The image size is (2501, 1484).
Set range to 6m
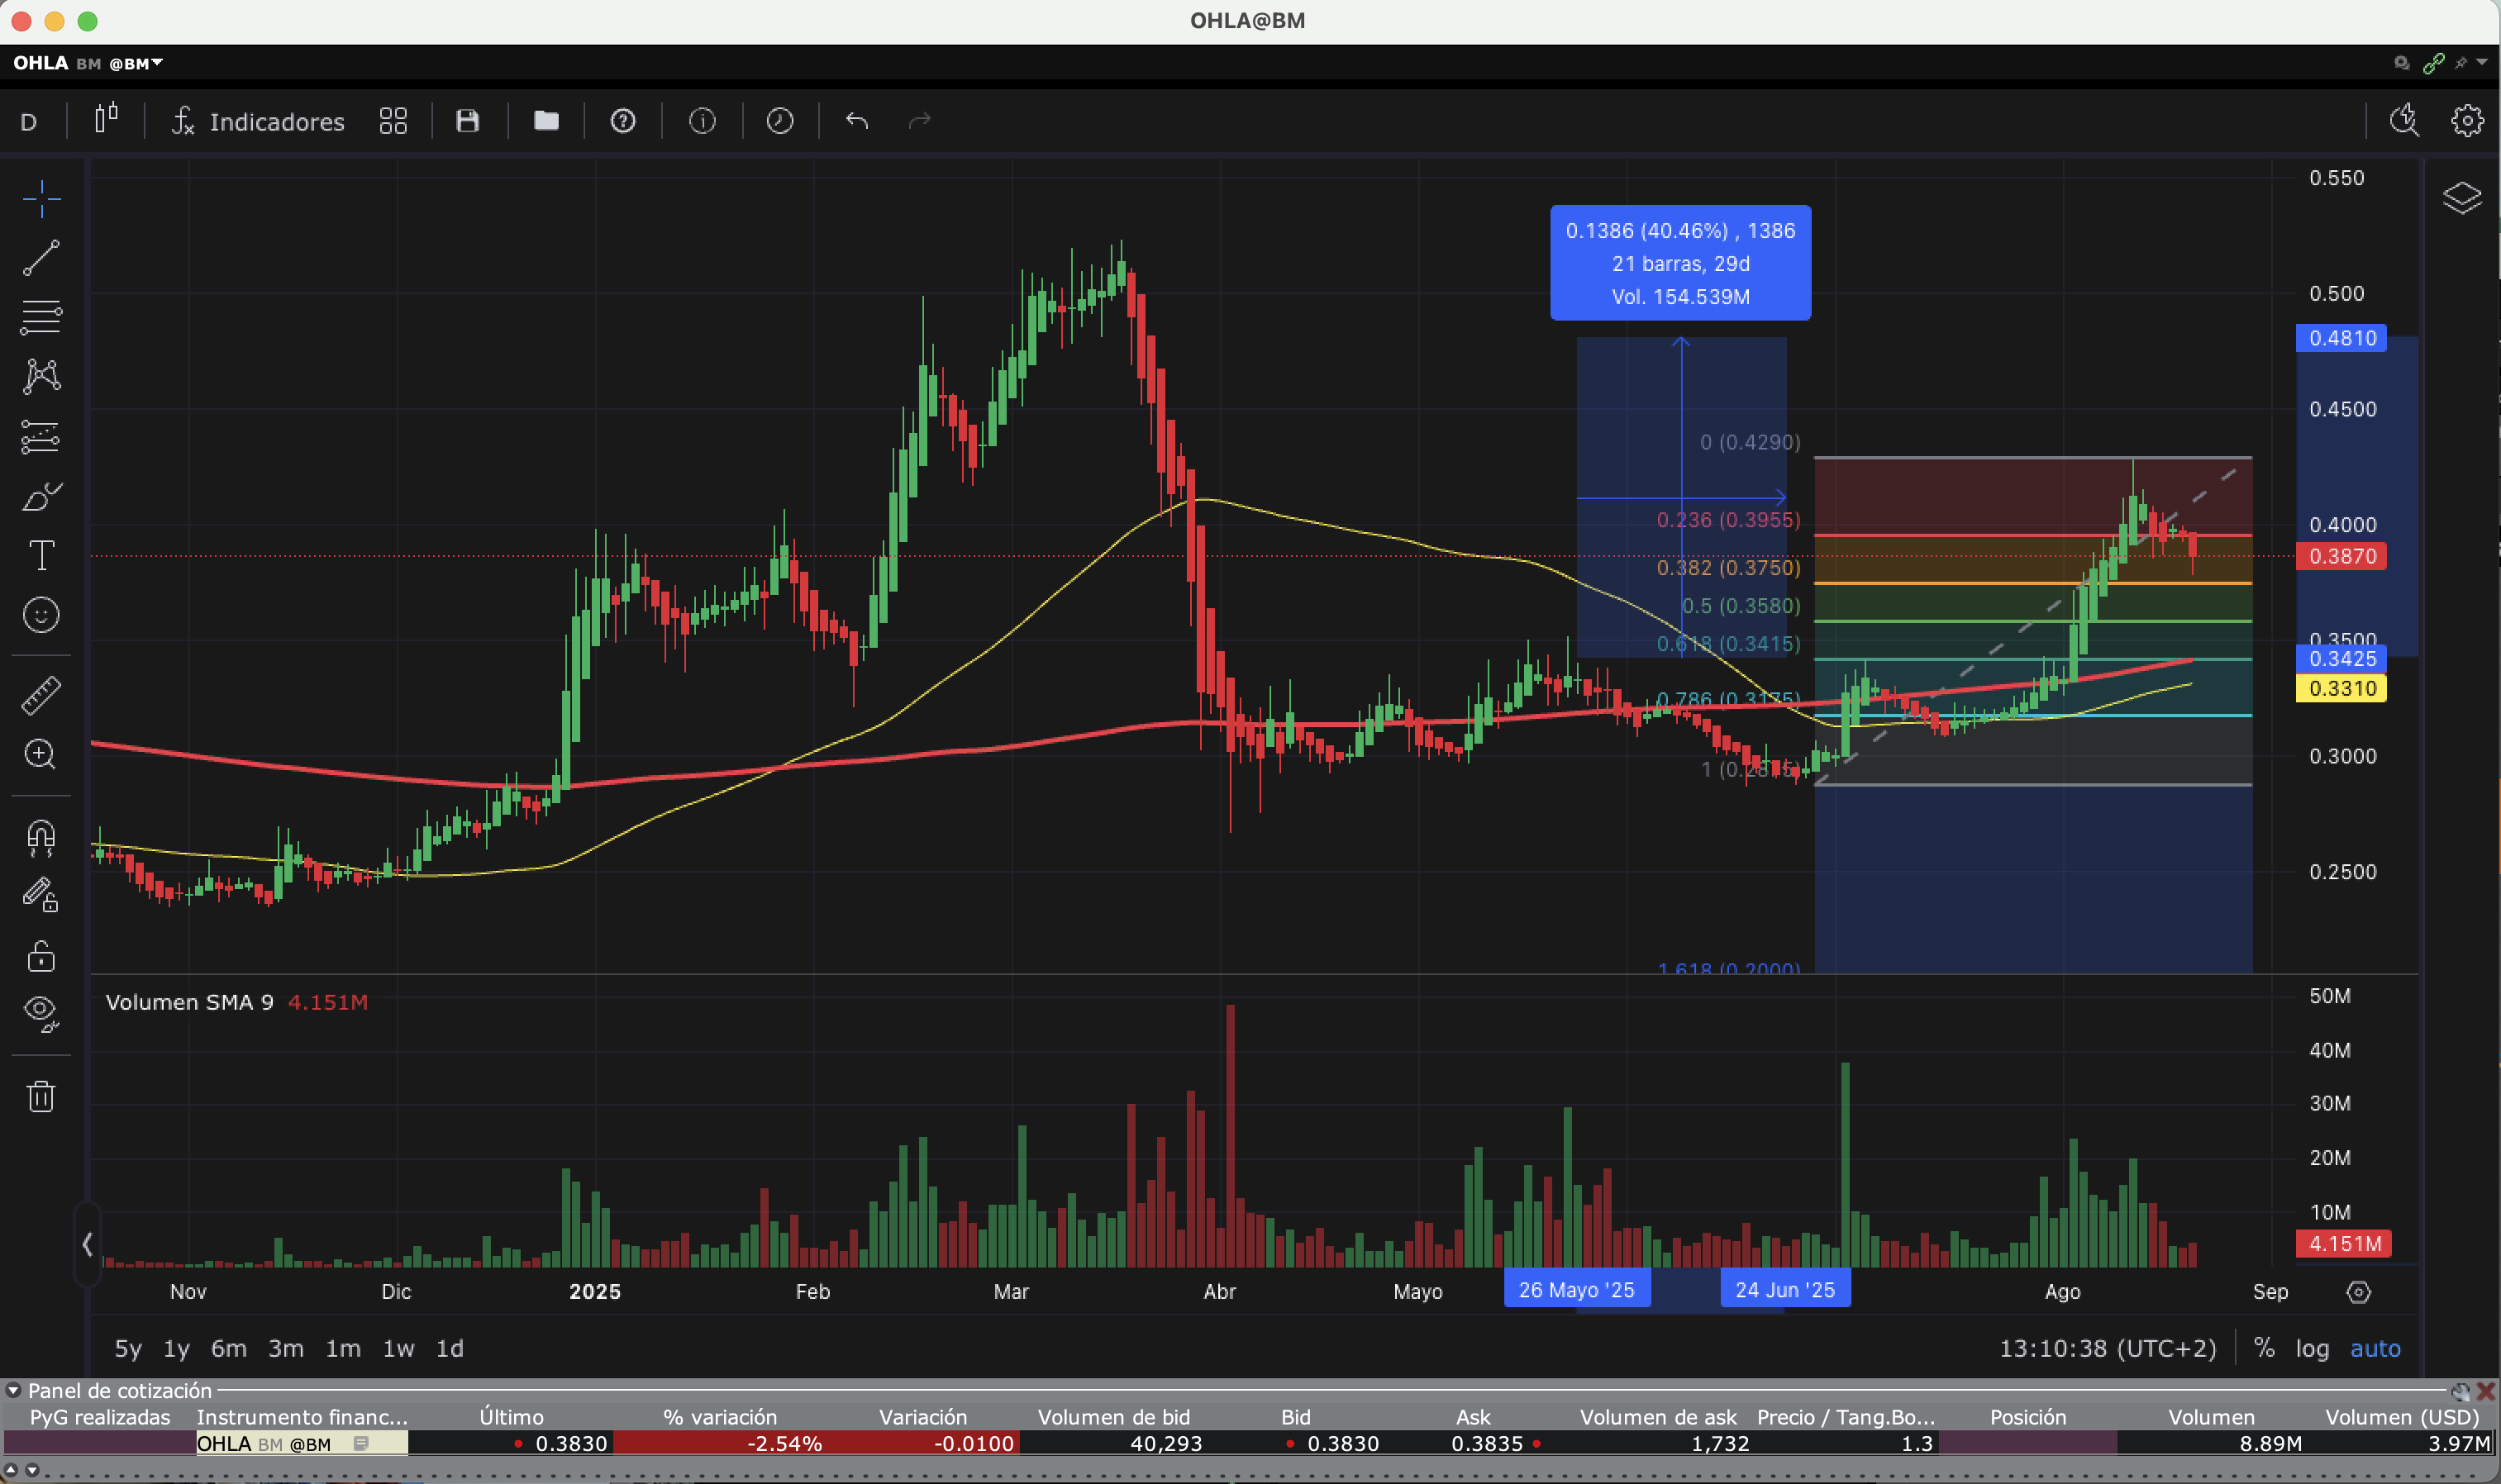tap(229, 1349)
